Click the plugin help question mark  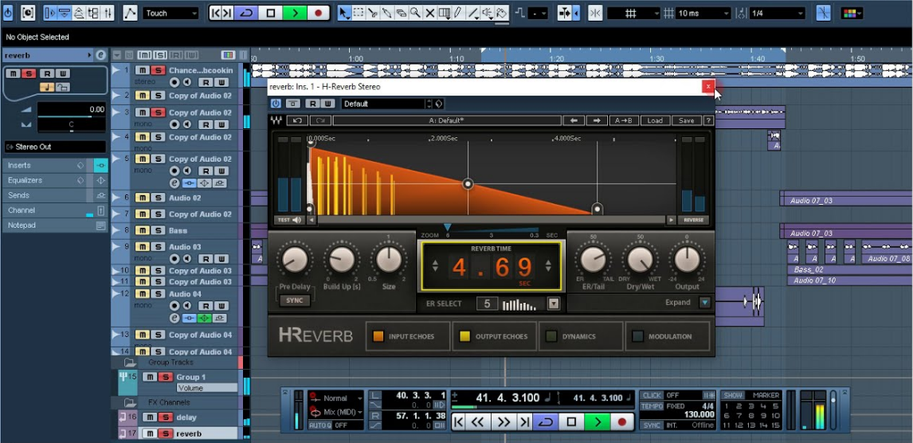(x=707, y=121)
